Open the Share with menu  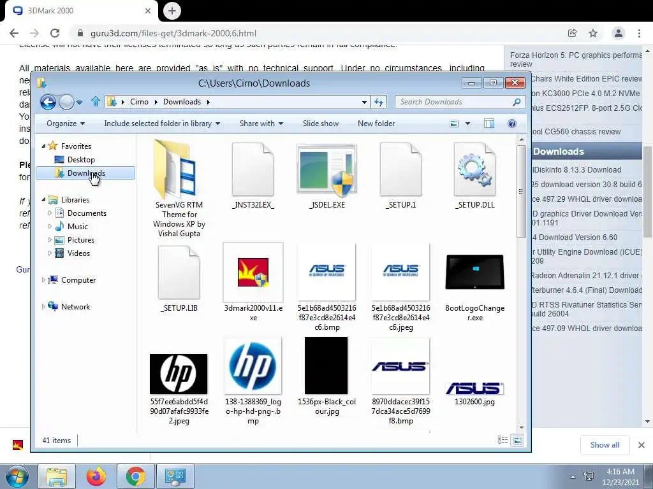tap(261, 124)
